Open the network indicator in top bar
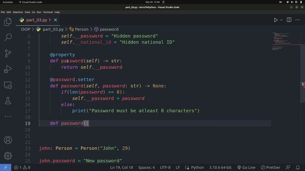Screen dimensions: 305x171 287,2
